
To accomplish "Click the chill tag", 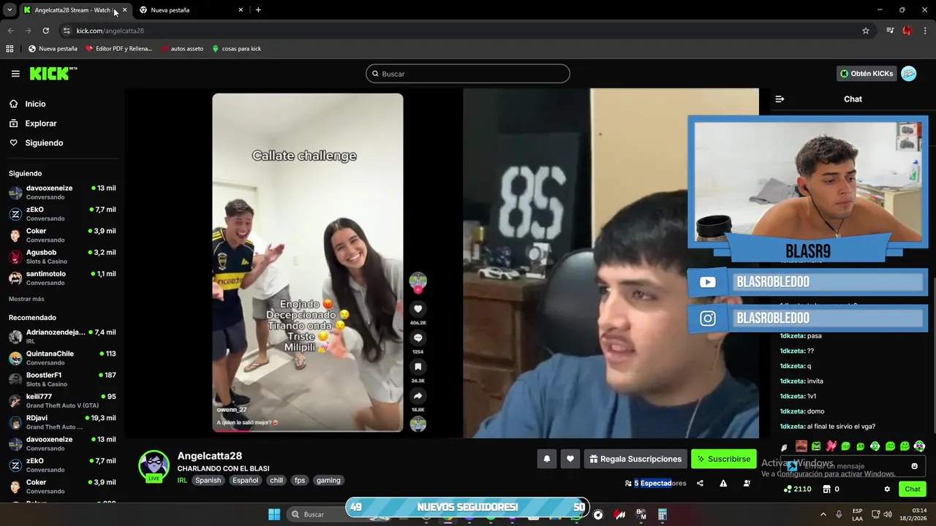I will [276, 480].
